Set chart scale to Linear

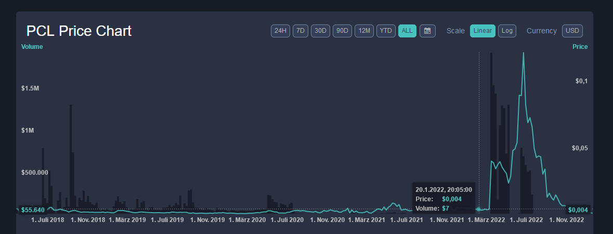(x=482, y=31)
